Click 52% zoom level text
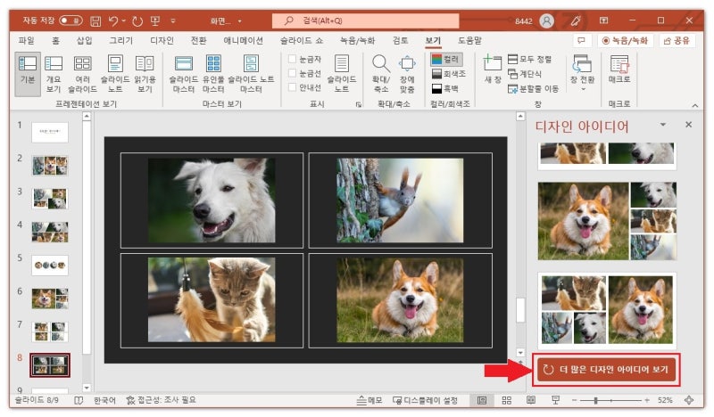Screen dimensions: 714x417 pyautogui.click(x=665, y=400)
